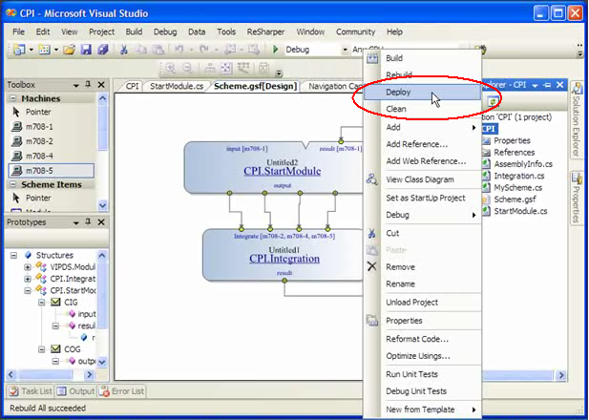The height and width of the screenshot is (420, 589).
Task: Open the Toolbox panel options dropdown arrow
Action: [76, 85]
